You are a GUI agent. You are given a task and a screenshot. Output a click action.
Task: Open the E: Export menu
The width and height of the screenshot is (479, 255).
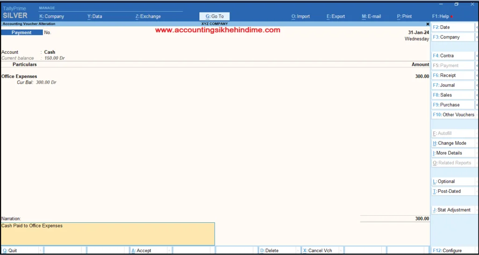pos(336,16)
